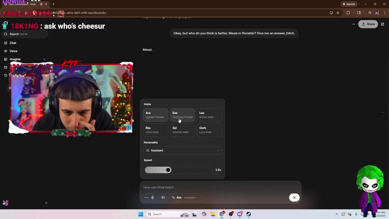The image size is (389, 219).
Task: Open the sidebar history clock icon
Action: point(5,75)
